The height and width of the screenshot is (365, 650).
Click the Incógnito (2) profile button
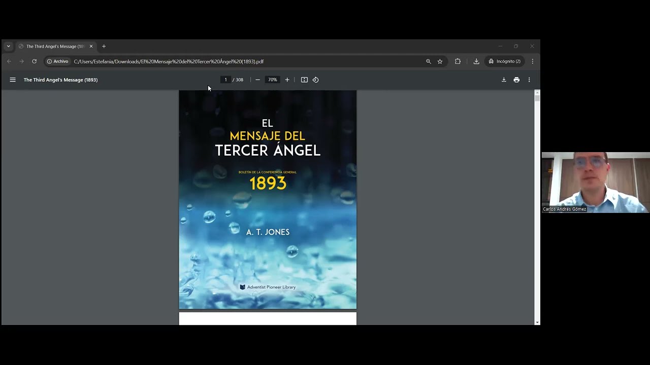coord(504,61)
